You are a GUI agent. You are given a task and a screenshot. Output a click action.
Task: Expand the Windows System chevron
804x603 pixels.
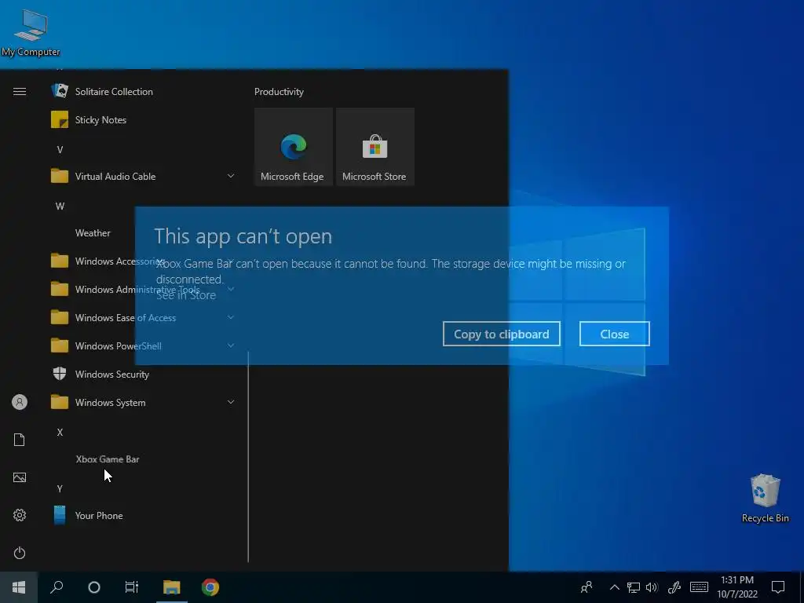[x=231, y=402]
